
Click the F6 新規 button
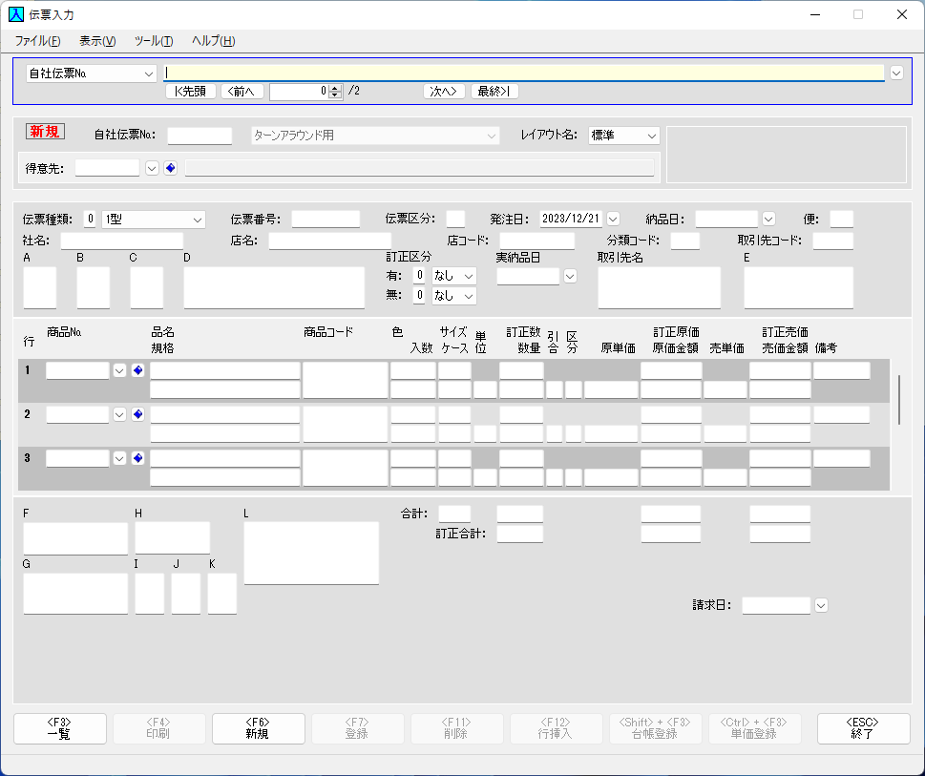click(259, 729)
